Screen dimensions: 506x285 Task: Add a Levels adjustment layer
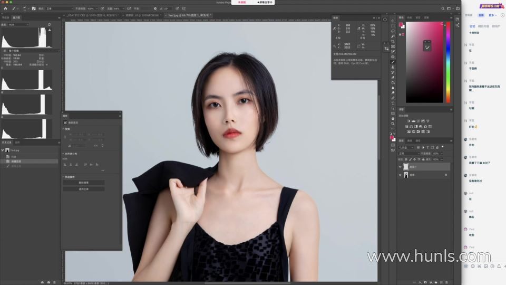[413, 121]
